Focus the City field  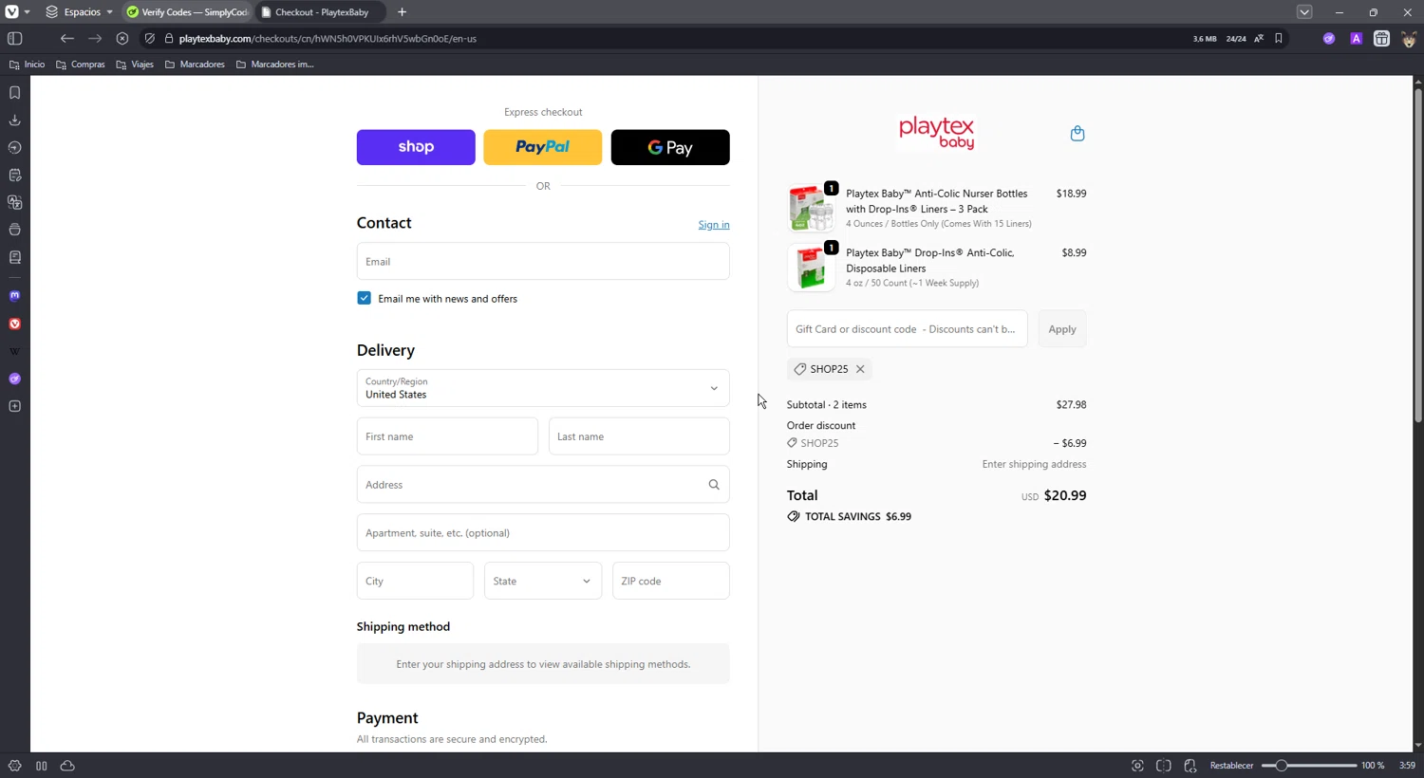pos(415,581)
